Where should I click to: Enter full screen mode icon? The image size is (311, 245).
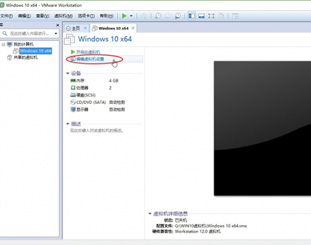pyautogui.click(x=211, y=16)
